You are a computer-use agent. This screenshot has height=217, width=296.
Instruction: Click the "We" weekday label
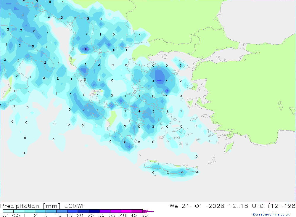coord(174,206)
